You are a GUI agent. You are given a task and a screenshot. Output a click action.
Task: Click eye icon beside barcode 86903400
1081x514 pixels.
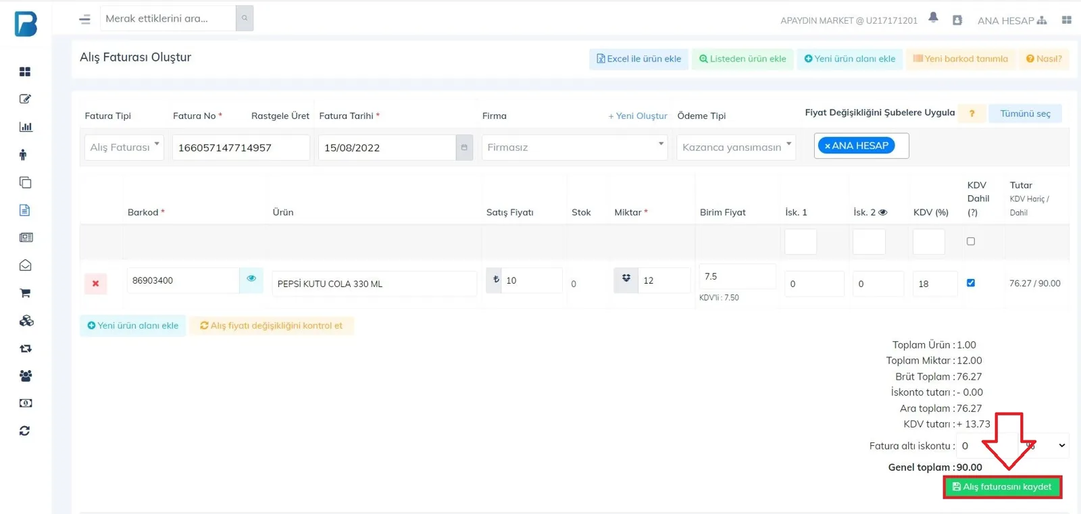click(251, 279)
